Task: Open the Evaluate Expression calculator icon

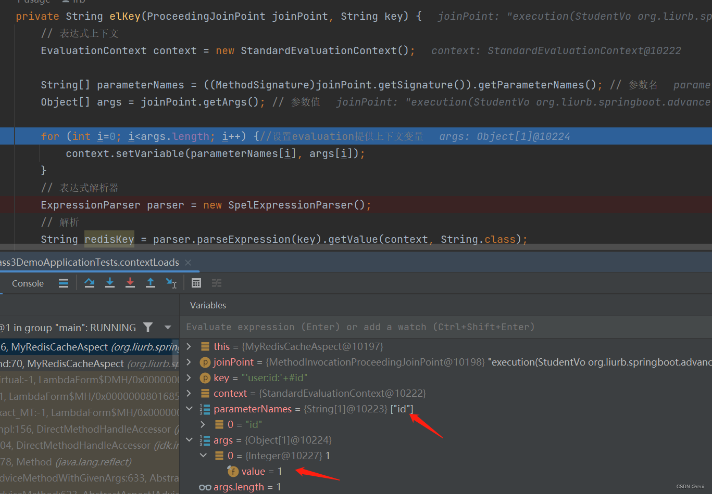Action: [x=196, y=283]
